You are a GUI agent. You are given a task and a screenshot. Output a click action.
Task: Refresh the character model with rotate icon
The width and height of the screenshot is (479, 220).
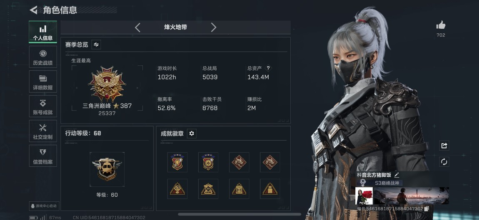pyautogui.click(x=444, y=161)
